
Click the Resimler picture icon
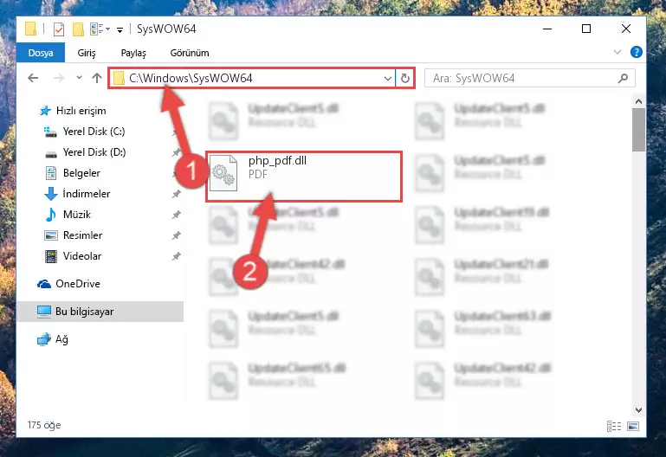click(51, 235)
